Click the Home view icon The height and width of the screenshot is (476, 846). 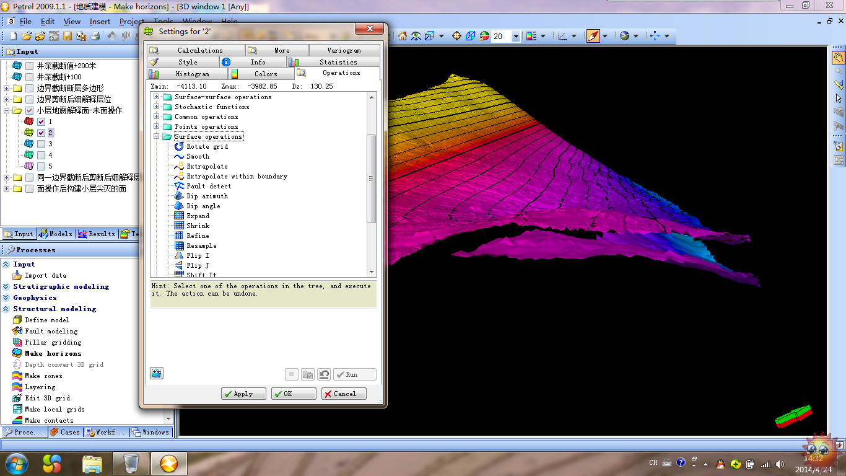click(x=403, y=36)
